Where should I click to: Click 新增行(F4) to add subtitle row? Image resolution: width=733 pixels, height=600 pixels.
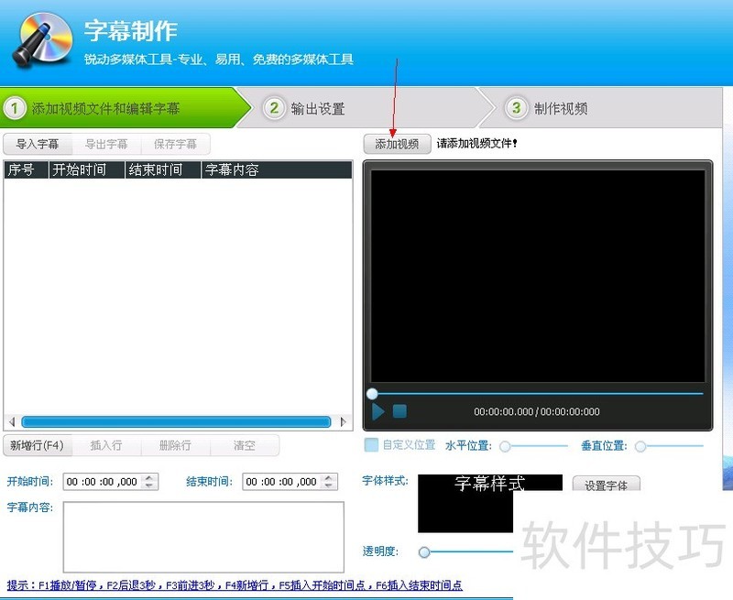click(x=38, y=445)
